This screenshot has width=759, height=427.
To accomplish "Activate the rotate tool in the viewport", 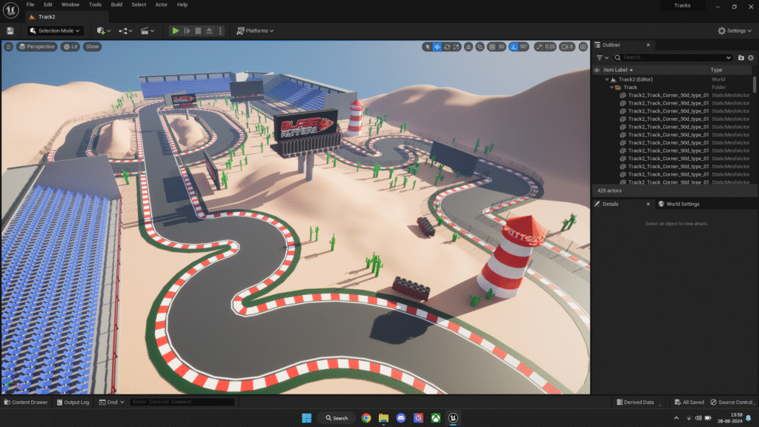I will (x=447, y=47).
